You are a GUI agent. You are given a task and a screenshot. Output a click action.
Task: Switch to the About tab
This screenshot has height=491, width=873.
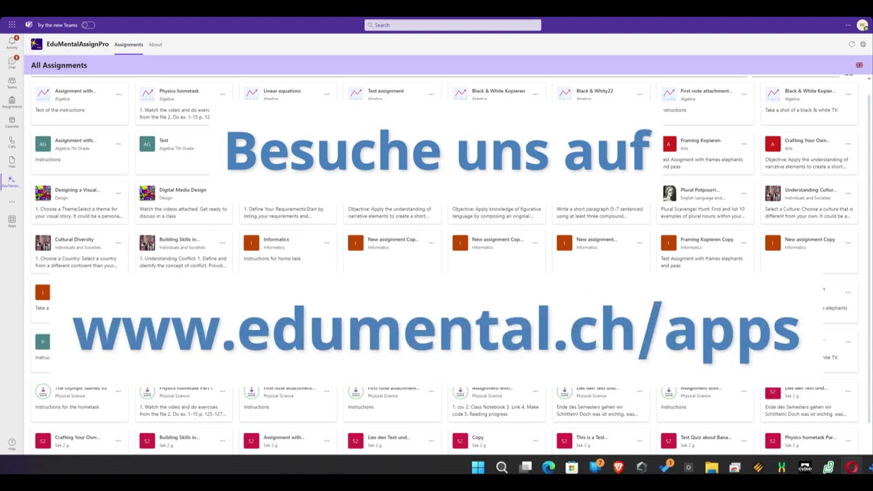point(156,44)
